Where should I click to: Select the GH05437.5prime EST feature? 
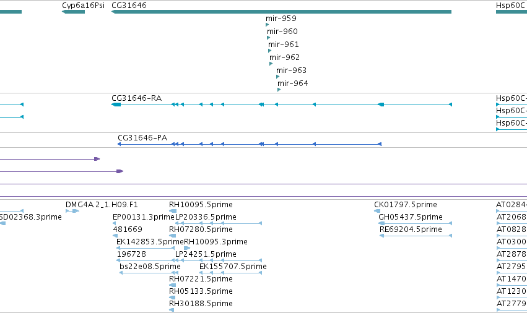point(416,223)
